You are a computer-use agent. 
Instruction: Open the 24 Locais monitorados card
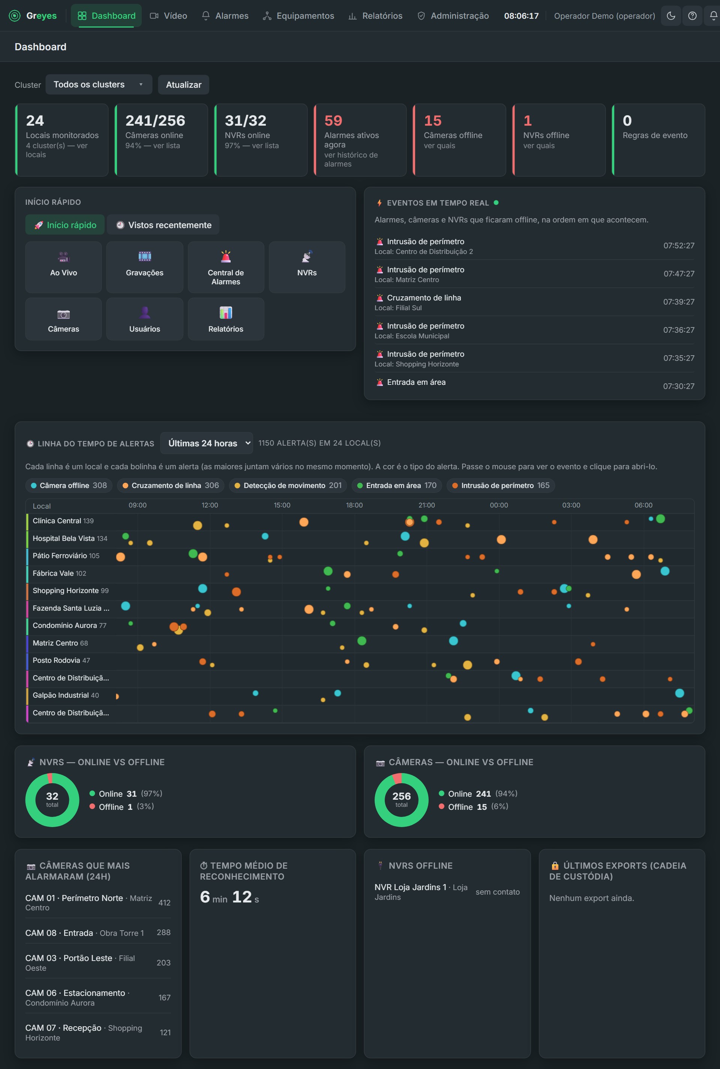click(62, 140)
